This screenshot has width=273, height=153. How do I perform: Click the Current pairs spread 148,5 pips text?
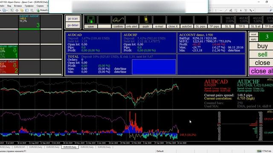228,95
